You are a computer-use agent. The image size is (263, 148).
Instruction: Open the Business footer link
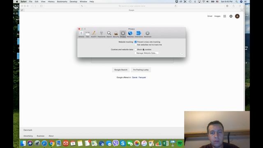41,136
